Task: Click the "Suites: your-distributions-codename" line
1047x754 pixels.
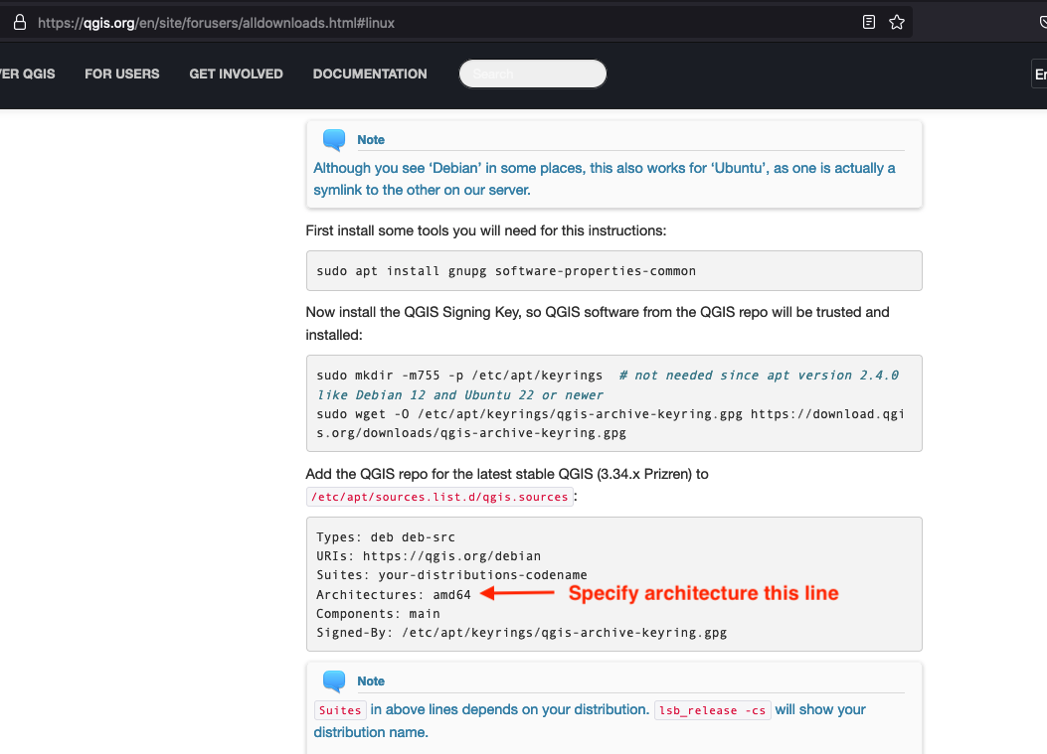Action: 452,574
